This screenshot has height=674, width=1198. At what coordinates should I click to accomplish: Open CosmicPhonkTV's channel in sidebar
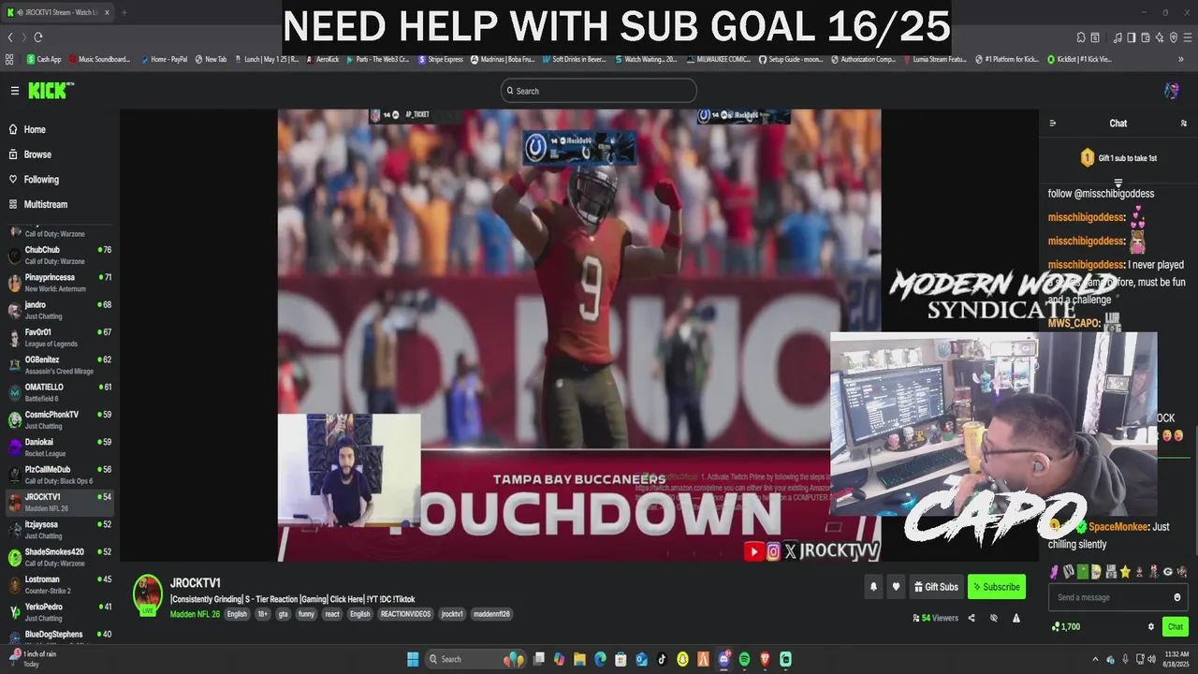(59, 420)
